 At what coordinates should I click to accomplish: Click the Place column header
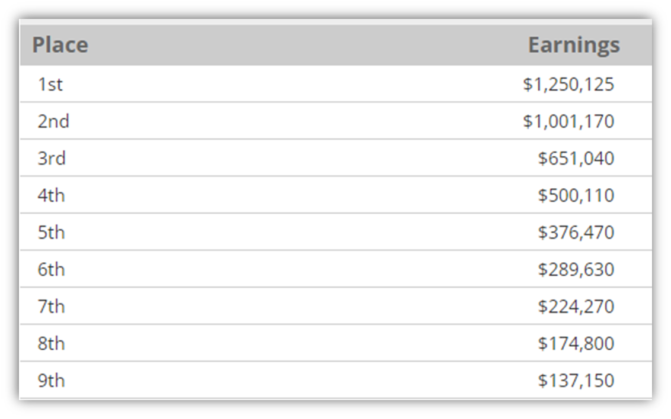(60, 45)
